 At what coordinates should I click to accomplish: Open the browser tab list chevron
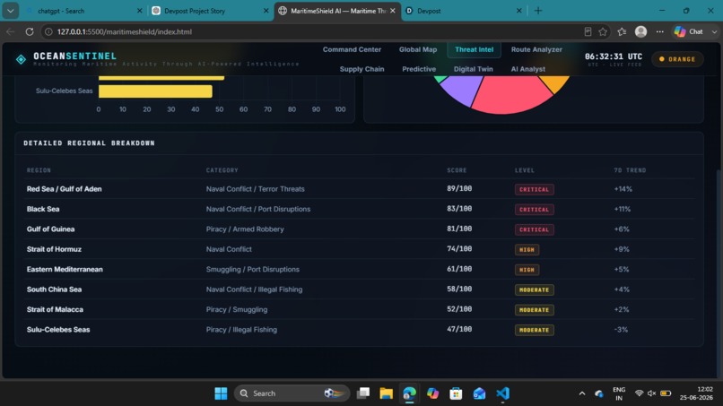tap(10, 11)
